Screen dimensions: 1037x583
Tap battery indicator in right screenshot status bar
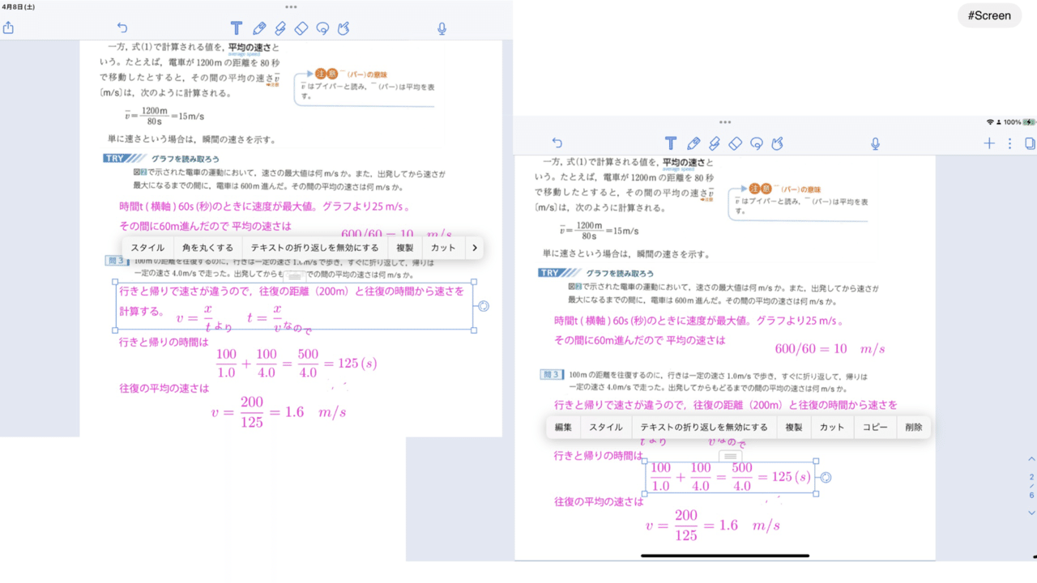coord(1030,122)
